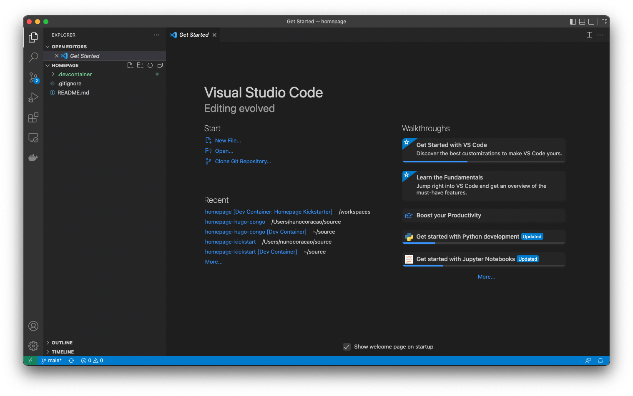Screen dimensions: 633x396
Task: Open the Search view in activity bar
Action: (x=33, y=57)
